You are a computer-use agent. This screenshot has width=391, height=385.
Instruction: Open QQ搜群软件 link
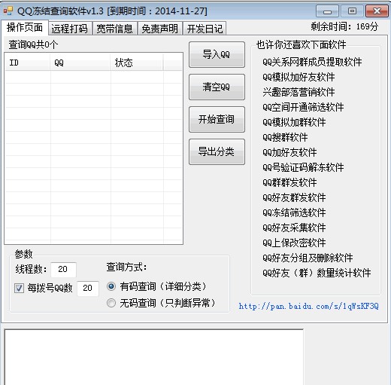click(285, 137)
